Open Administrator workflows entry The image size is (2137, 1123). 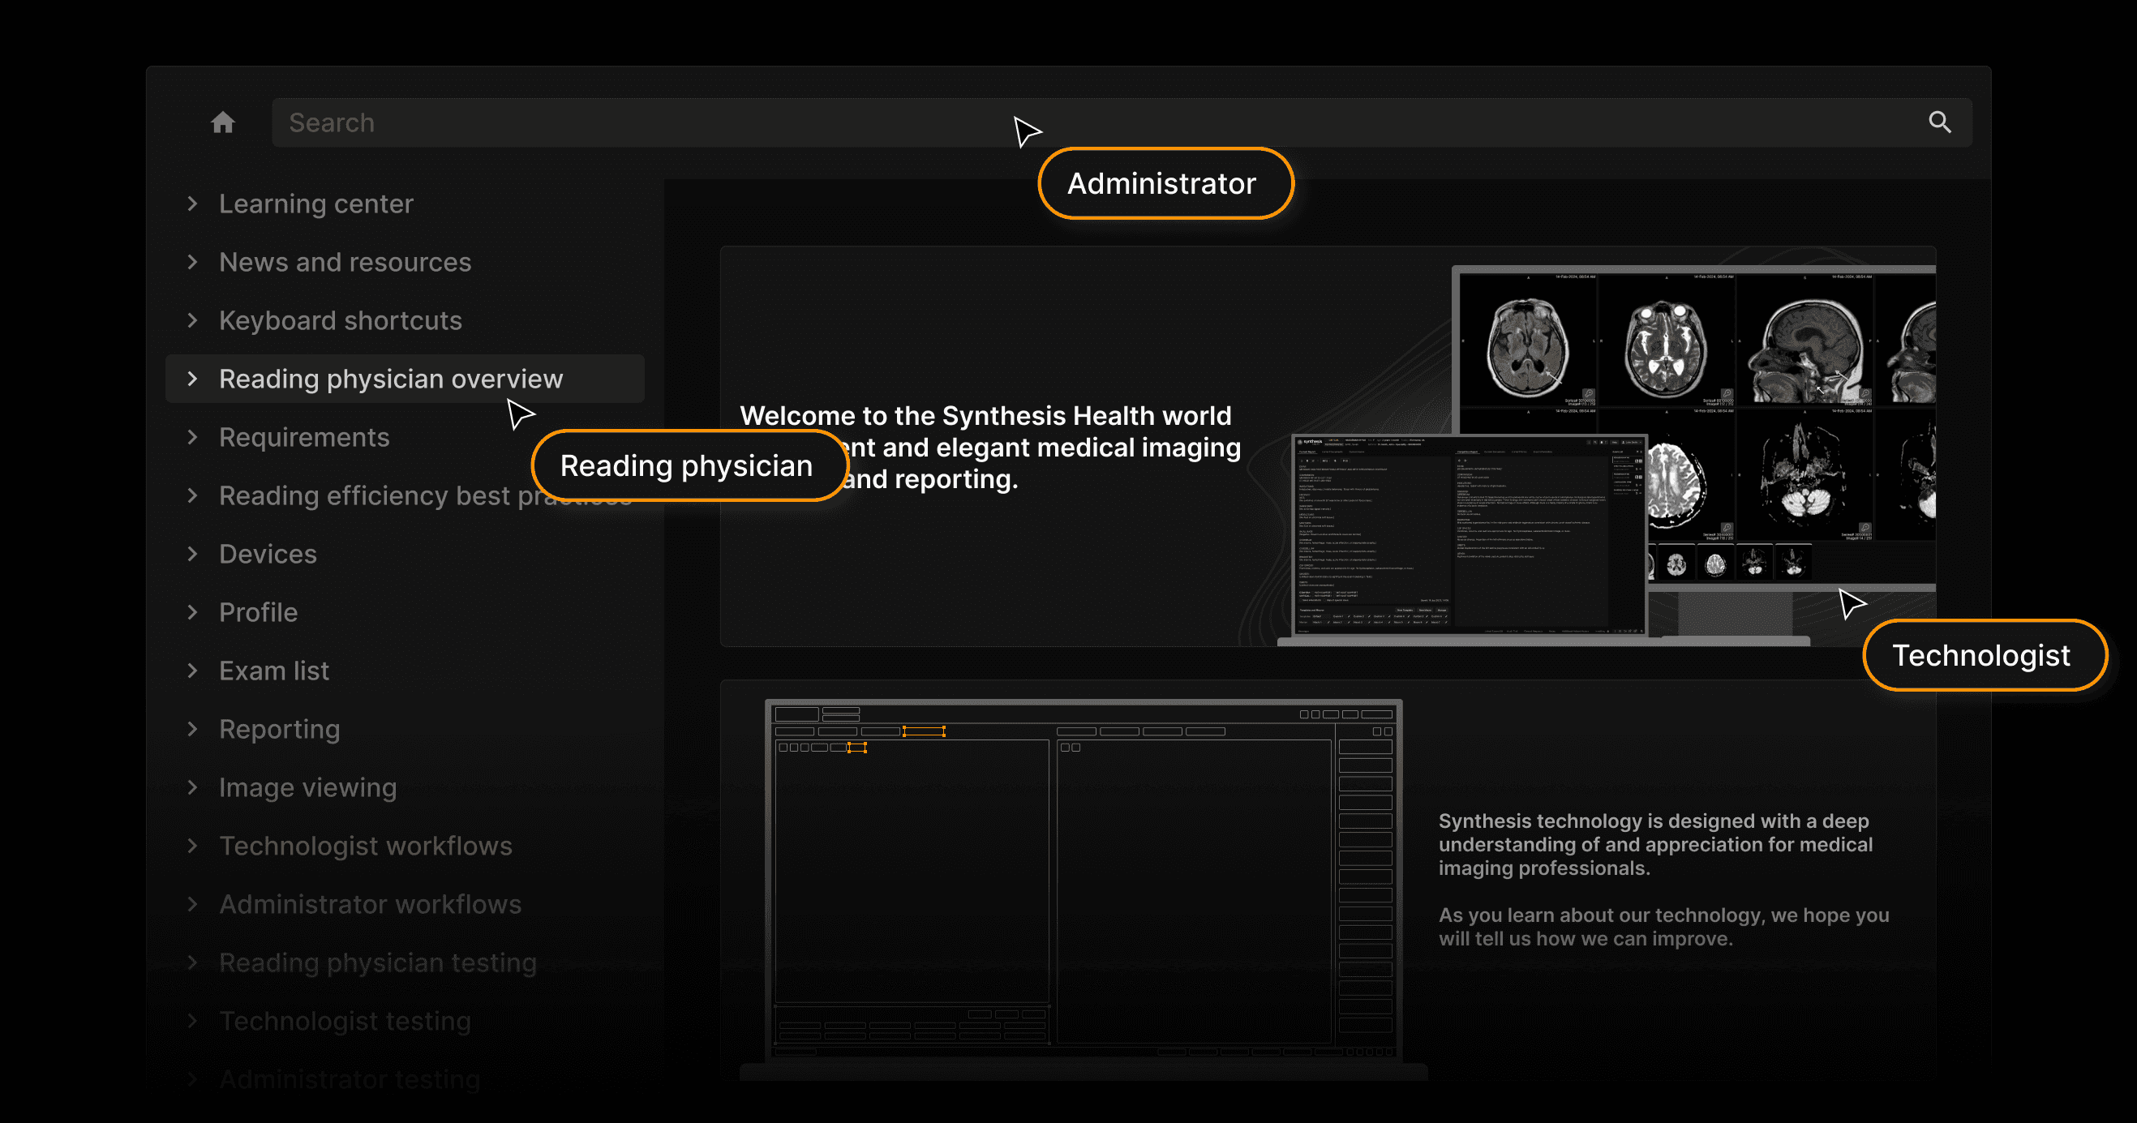tap(370, 904)
